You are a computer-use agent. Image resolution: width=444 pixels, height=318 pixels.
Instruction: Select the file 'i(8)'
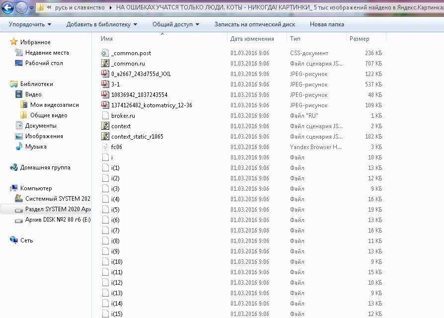point(115,240)
